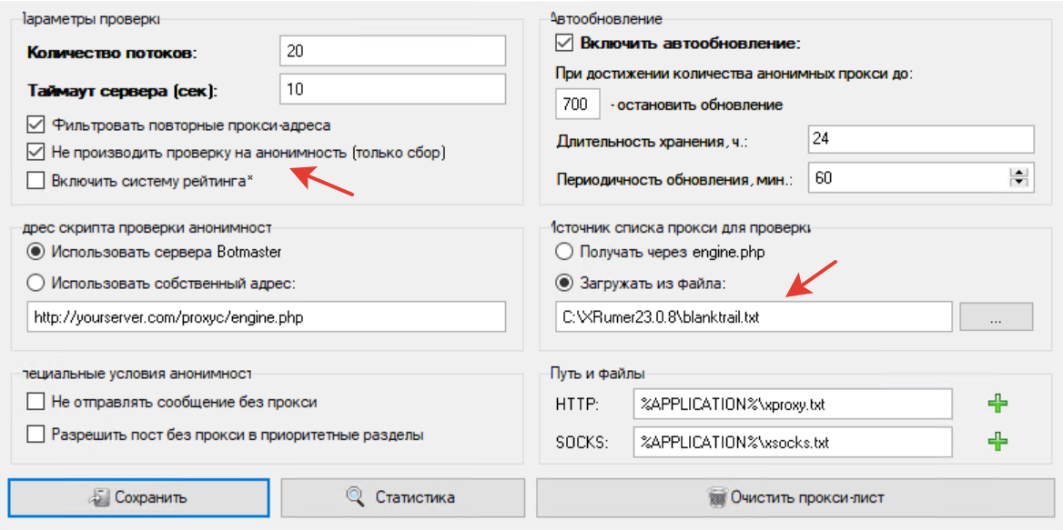Check "Не отправлять сообщение без прокси"
1063x530 pixels.
pos(35,402)
